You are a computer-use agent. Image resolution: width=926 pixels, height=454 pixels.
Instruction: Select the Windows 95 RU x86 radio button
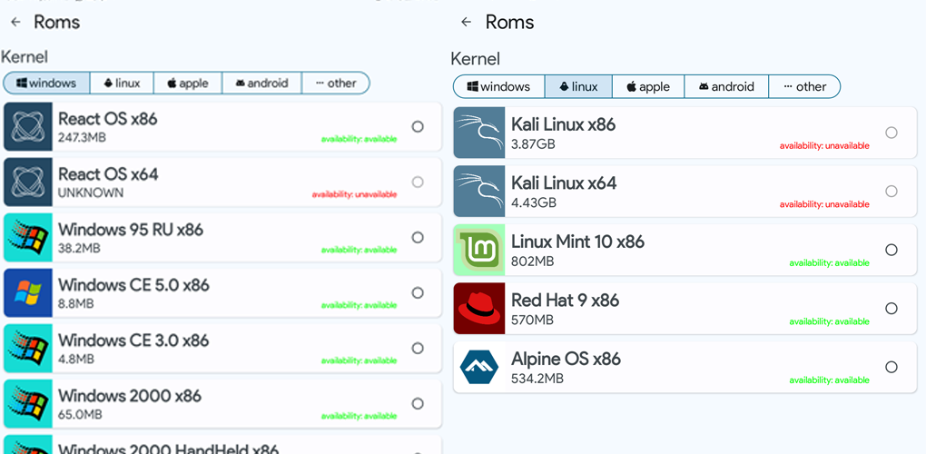click(x=418, y=237)
